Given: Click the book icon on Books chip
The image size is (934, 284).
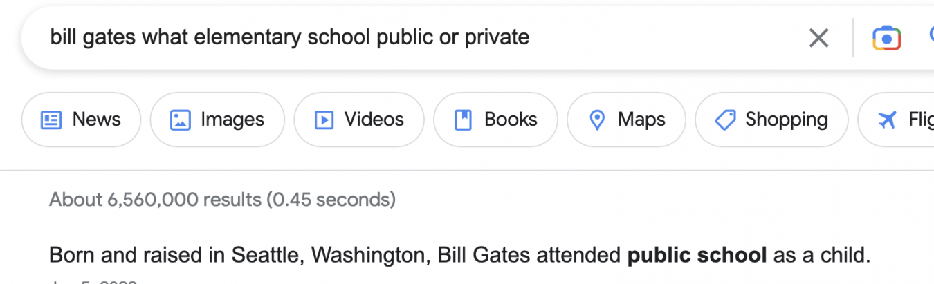Looking at the screenshot, I should pyautogui.click(x=463, y=120).
